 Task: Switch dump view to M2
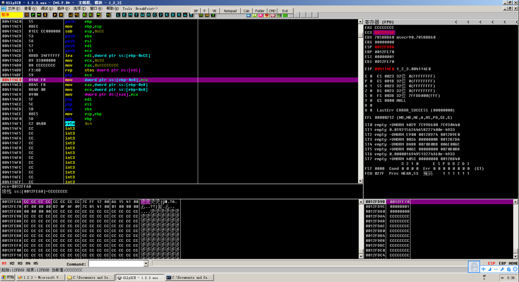tap(12, 263)
